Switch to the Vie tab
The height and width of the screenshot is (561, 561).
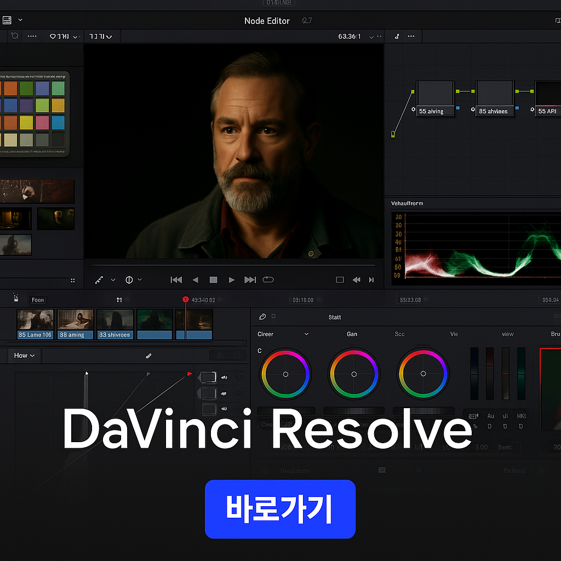454,334
